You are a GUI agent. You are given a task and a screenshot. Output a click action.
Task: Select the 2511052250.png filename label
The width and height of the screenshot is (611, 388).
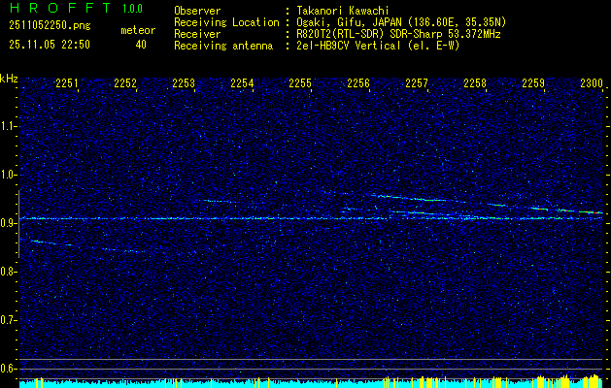[x=48, y=26]
